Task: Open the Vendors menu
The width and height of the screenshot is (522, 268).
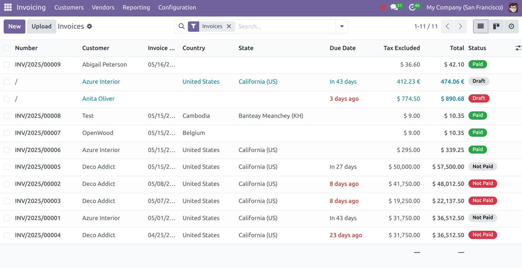Action: (x=103, y=7)
